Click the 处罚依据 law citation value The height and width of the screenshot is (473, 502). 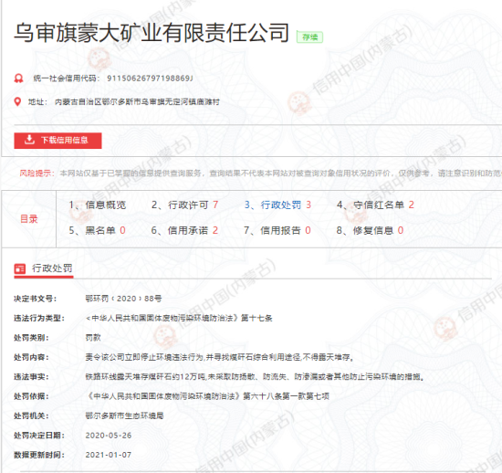(x=207, y=396)
